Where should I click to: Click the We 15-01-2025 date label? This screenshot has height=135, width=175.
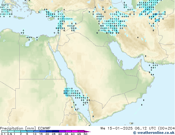pyautogui.click(x=116, y=128)
